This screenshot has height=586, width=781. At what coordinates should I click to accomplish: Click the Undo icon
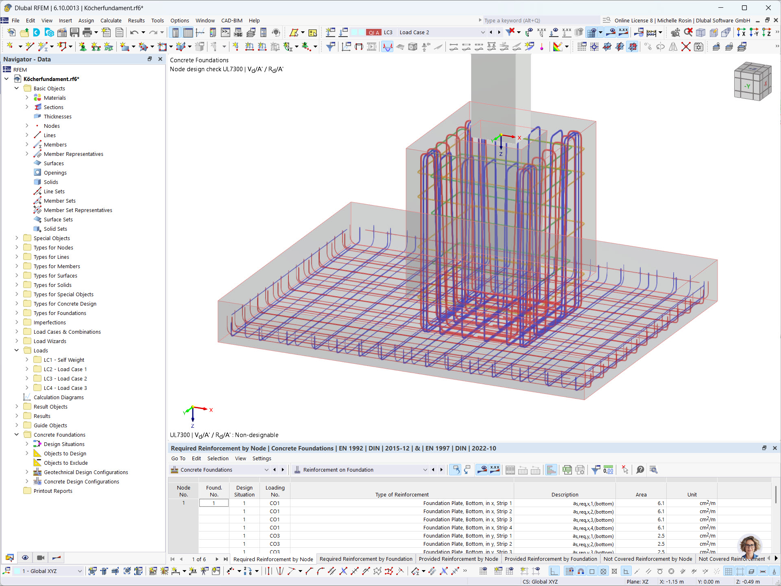[134, 33]
